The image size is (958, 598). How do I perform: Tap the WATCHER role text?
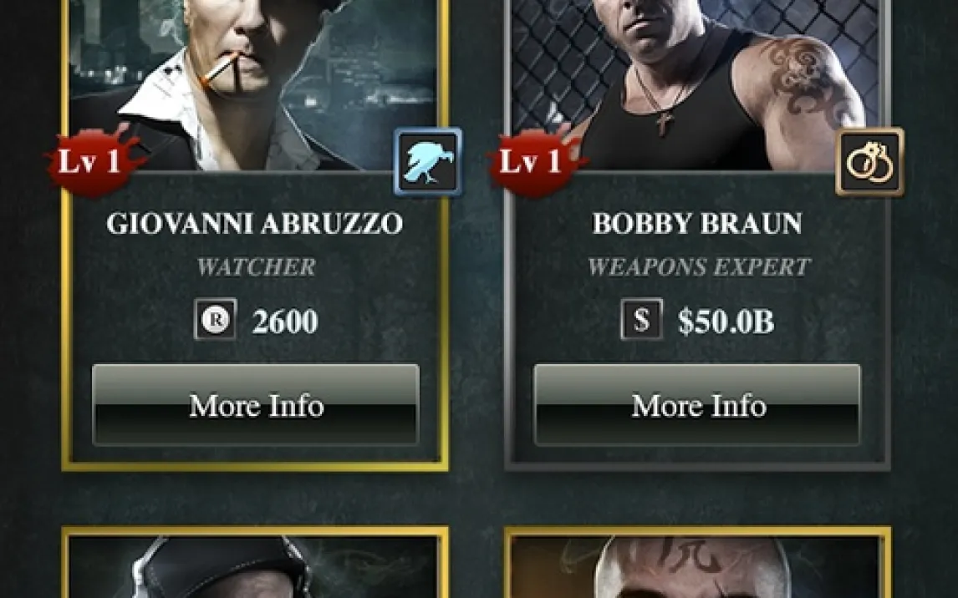click(x=256, y=266)
